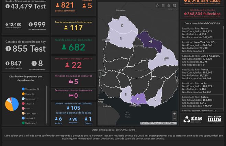Click the mira logo
The image size is (226, 146).
pyautogui.click(x=214, y=120)
